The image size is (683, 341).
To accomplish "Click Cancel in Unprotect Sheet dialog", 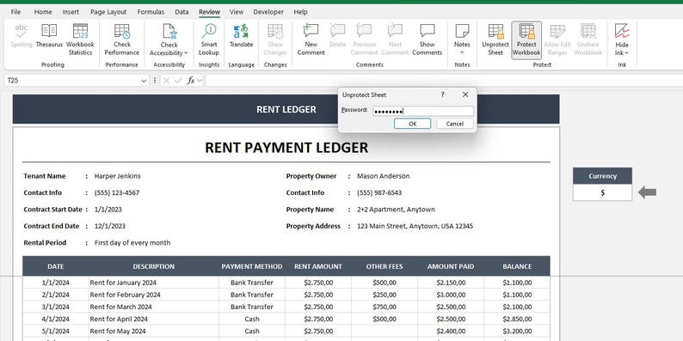I will [455, 124].
